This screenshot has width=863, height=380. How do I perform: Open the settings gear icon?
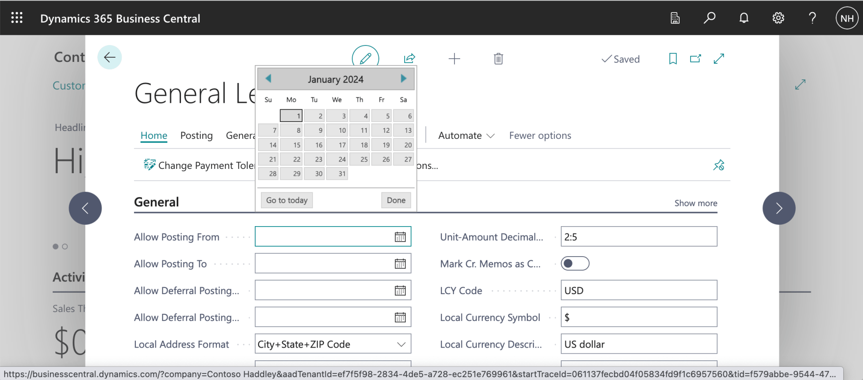778,18
